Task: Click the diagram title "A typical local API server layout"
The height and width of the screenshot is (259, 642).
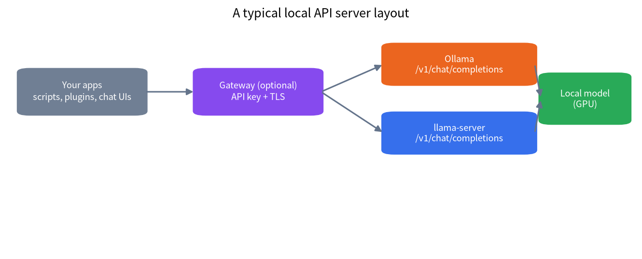Action: click(321, 13)
